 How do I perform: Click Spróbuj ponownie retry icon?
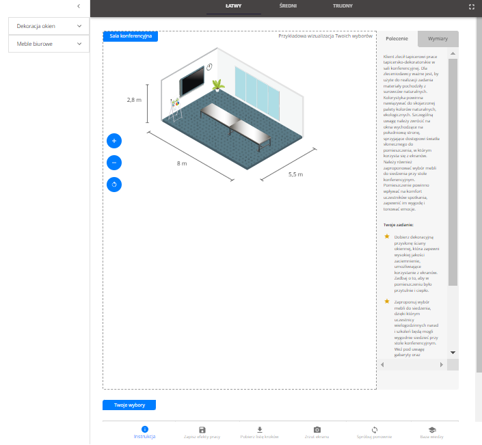pyautogui.click(x=374, y=429)
